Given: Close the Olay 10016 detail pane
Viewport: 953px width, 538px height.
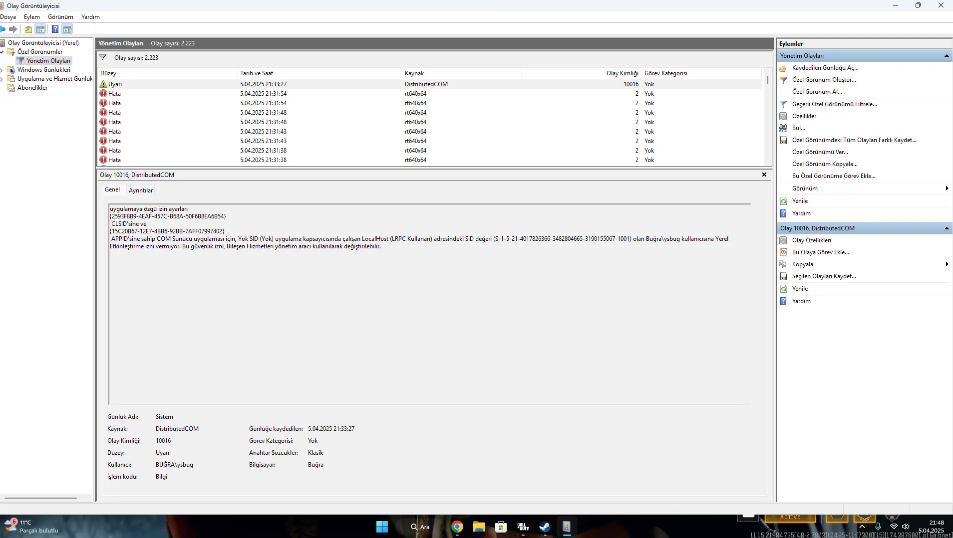Looking at the screenshot, I should pos(764,175).
